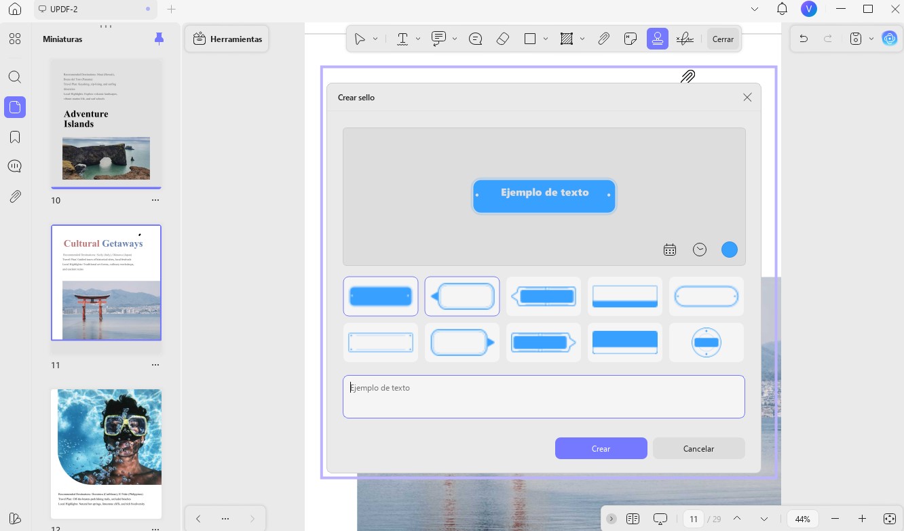Select the stamp tool icon

(x=658, y=39)
